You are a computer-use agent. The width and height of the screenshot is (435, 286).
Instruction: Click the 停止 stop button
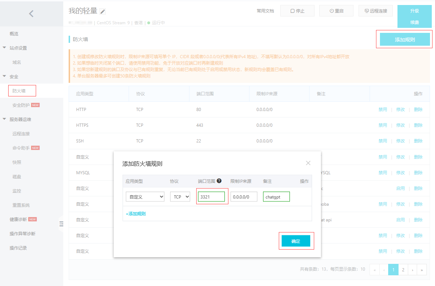[x=297, y=11]
